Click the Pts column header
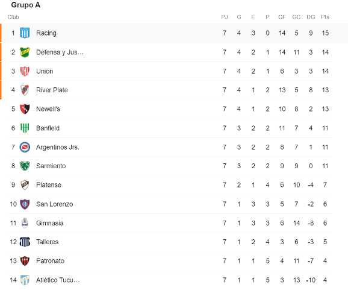This screenshot has width=348, height=299. point(325,17)
